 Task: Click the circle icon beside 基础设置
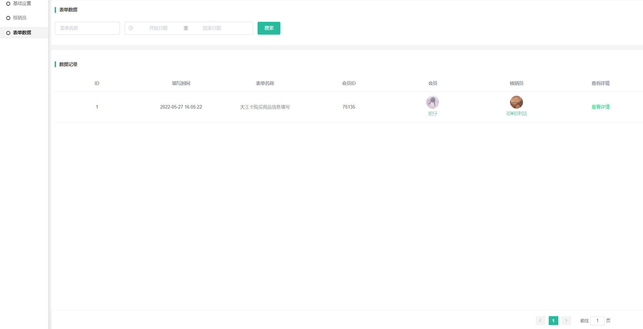(x=8, y=4)
